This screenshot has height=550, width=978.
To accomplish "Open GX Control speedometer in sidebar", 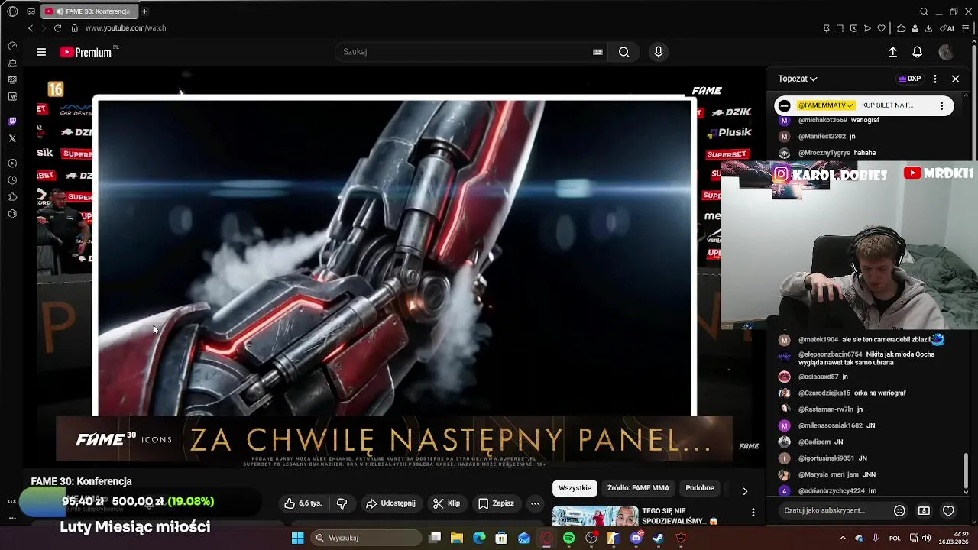I will [12, 46].
